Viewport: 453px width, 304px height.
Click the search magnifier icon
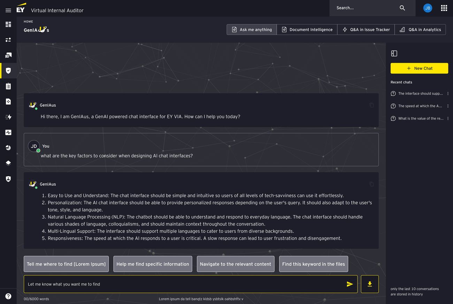coord(402,8)
